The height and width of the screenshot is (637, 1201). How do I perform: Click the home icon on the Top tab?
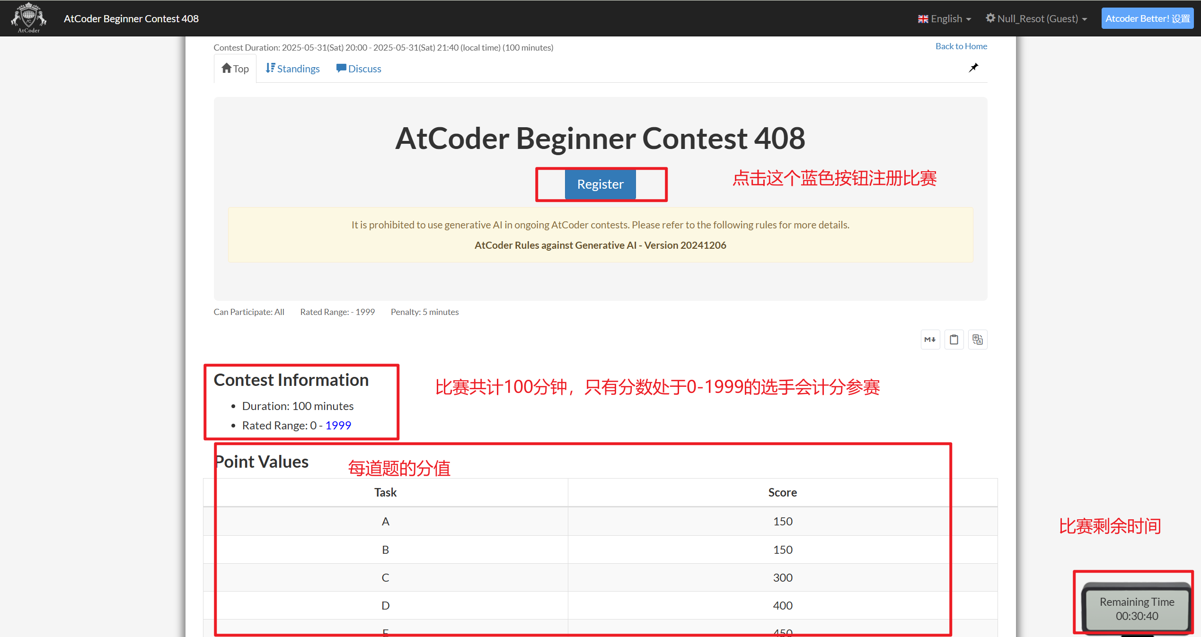tap(226, 67)
